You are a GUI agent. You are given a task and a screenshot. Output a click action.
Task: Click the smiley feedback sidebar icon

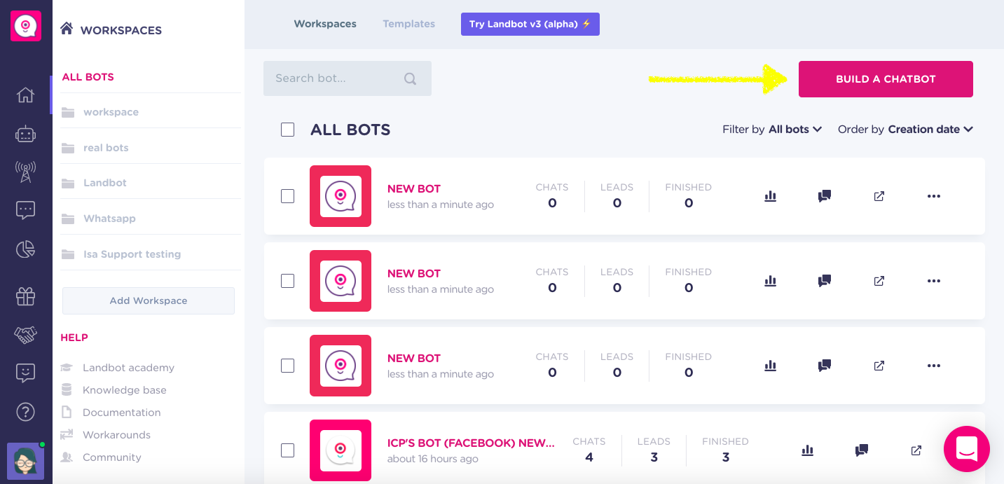[x=26, y=373]
